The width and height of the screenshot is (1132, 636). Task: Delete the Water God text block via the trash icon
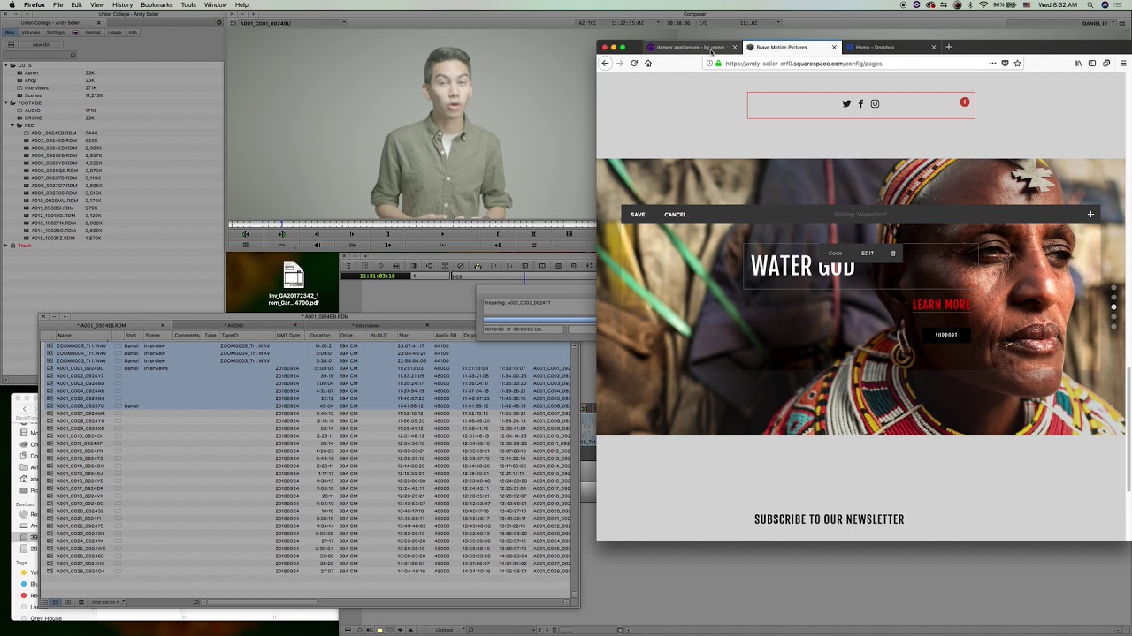pyautogui.click(x=893, y=254)
